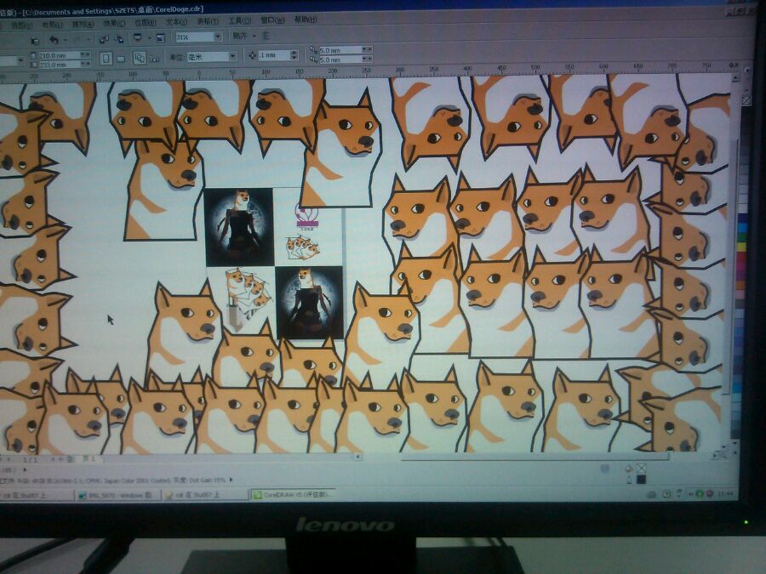Open the undo history dropdown arrow

[65, 40]
